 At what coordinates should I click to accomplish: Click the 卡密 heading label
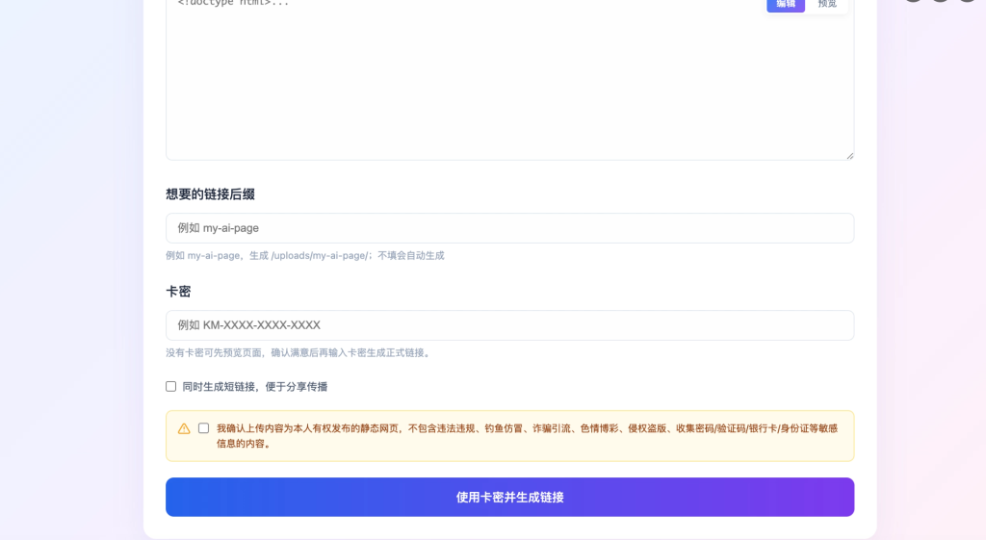(178, 292)
